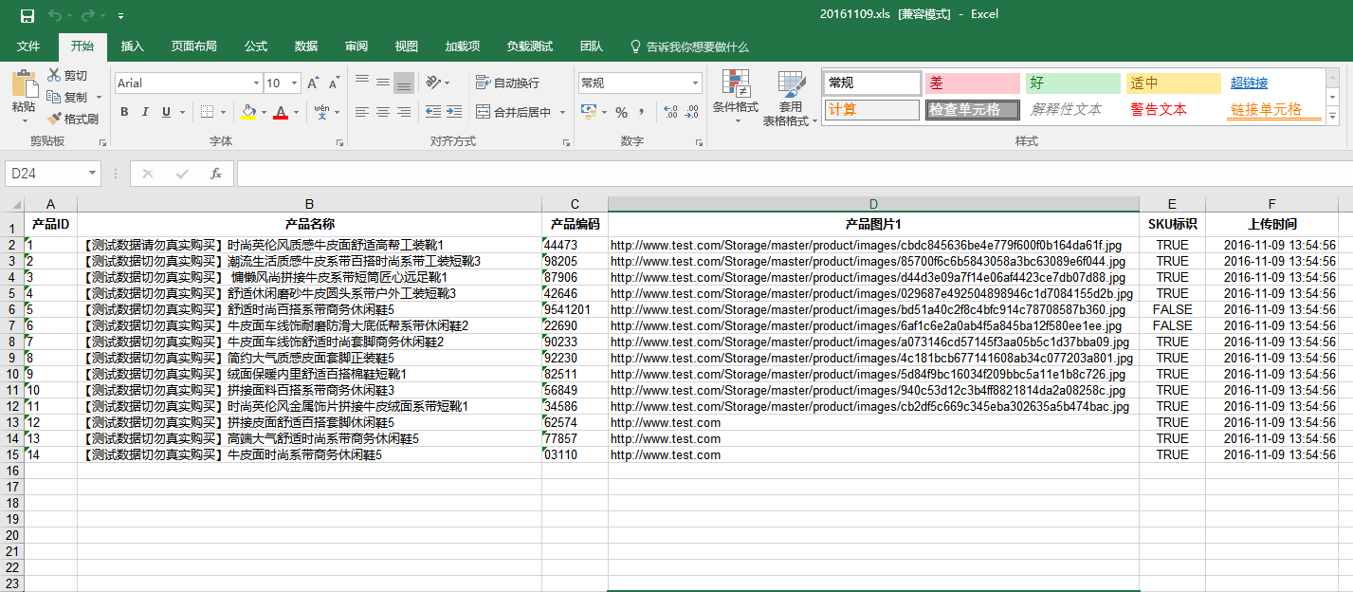1353x592 pixels.
Task: Click Cut (剪切) scissors icon
Action: tap(54, 75)
